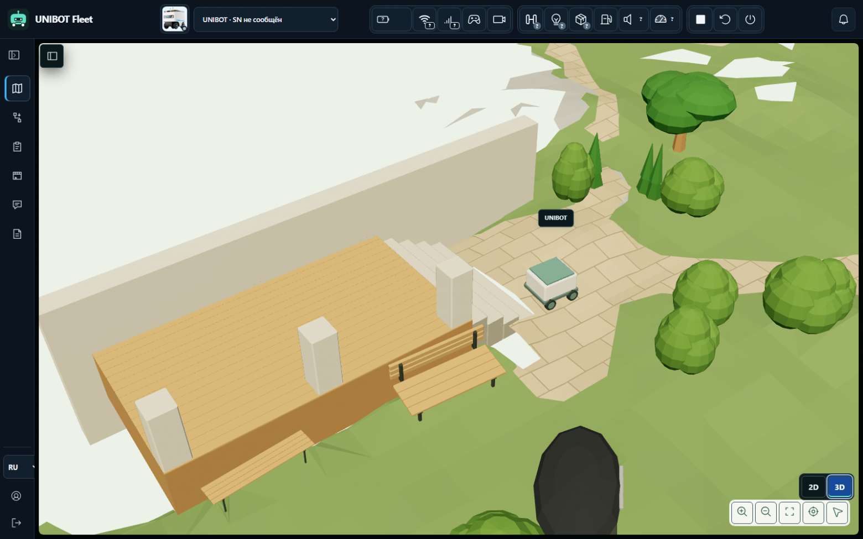Select the 3D map view

pos(839,487)
